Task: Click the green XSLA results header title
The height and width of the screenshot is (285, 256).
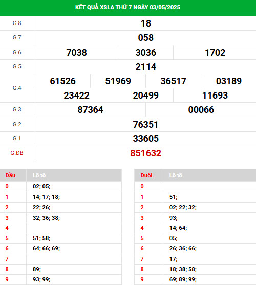Action: 127,7
